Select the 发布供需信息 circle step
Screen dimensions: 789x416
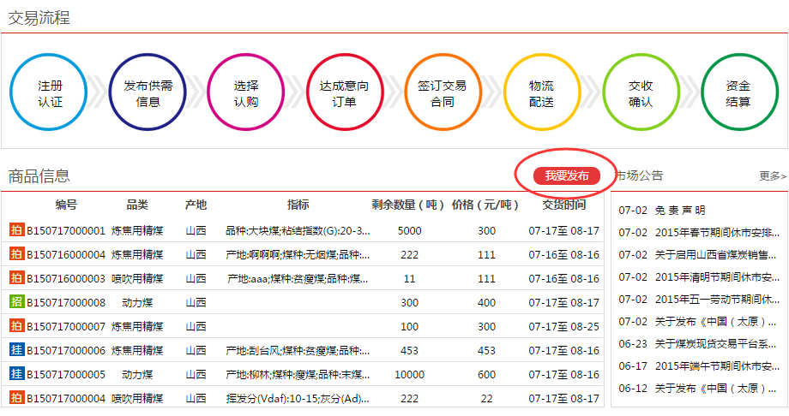pos(148,92)
